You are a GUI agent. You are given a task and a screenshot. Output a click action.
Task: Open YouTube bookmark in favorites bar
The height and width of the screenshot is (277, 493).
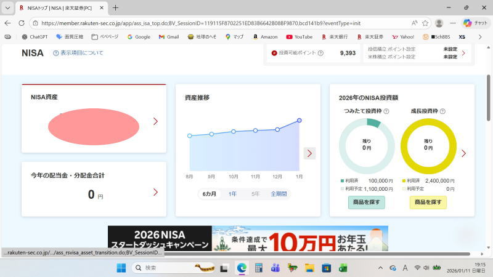point(299,37)
